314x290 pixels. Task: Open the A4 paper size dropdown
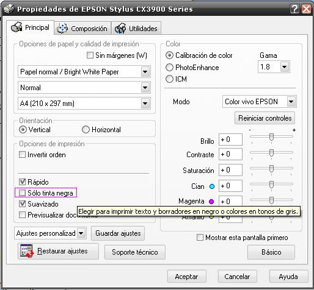pyautogui.click(x=84, y=104)
